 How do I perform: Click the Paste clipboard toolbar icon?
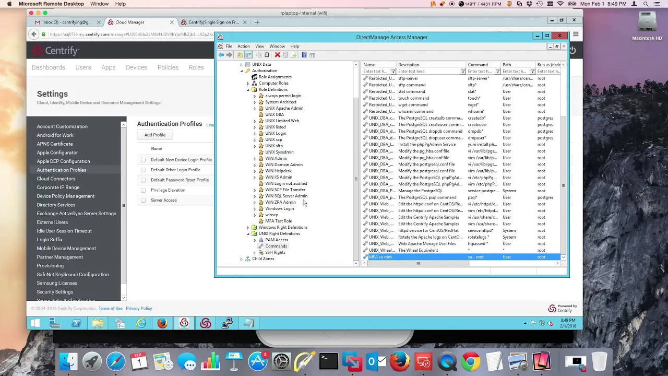pyautogui.click(x=267, y=55)
